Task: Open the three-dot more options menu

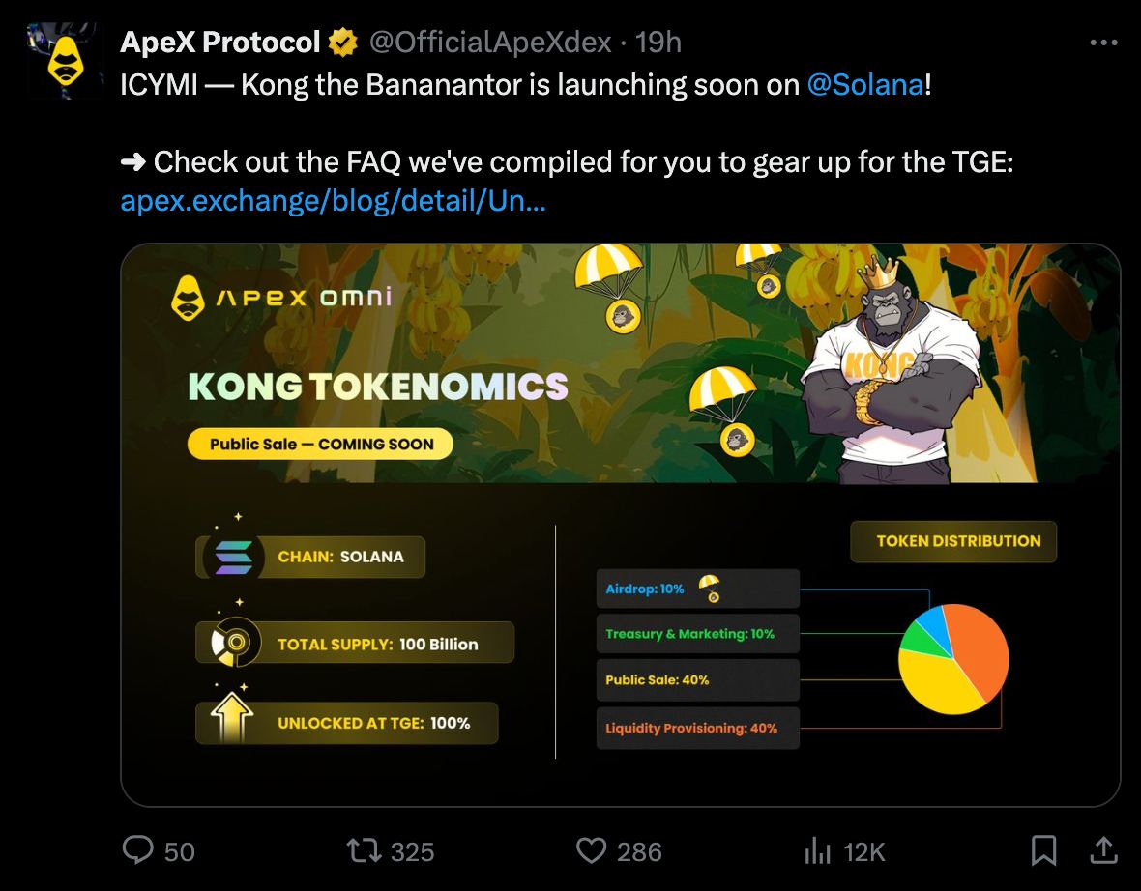Action: (1103, 43)
